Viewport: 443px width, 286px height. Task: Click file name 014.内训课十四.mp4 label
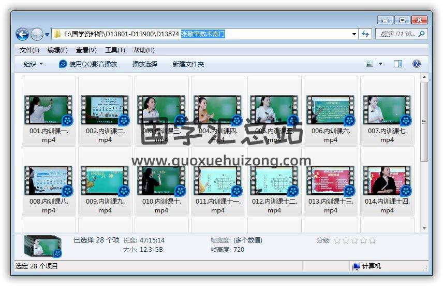click(387, 206)
